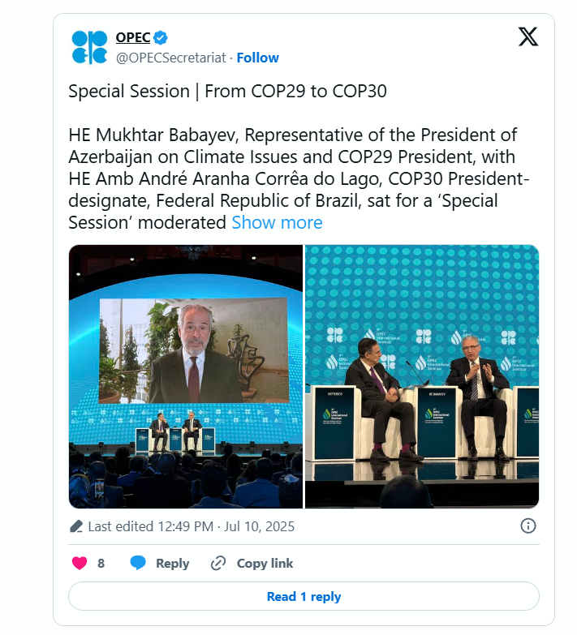Click the blue verified badge
The height and width of the screenshot is (635, 577).
(x=161, y=37)
